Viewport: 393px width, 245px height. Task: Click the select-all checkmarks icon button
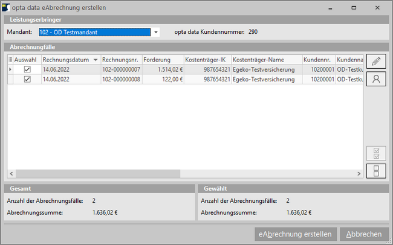[x=376, y=153]
